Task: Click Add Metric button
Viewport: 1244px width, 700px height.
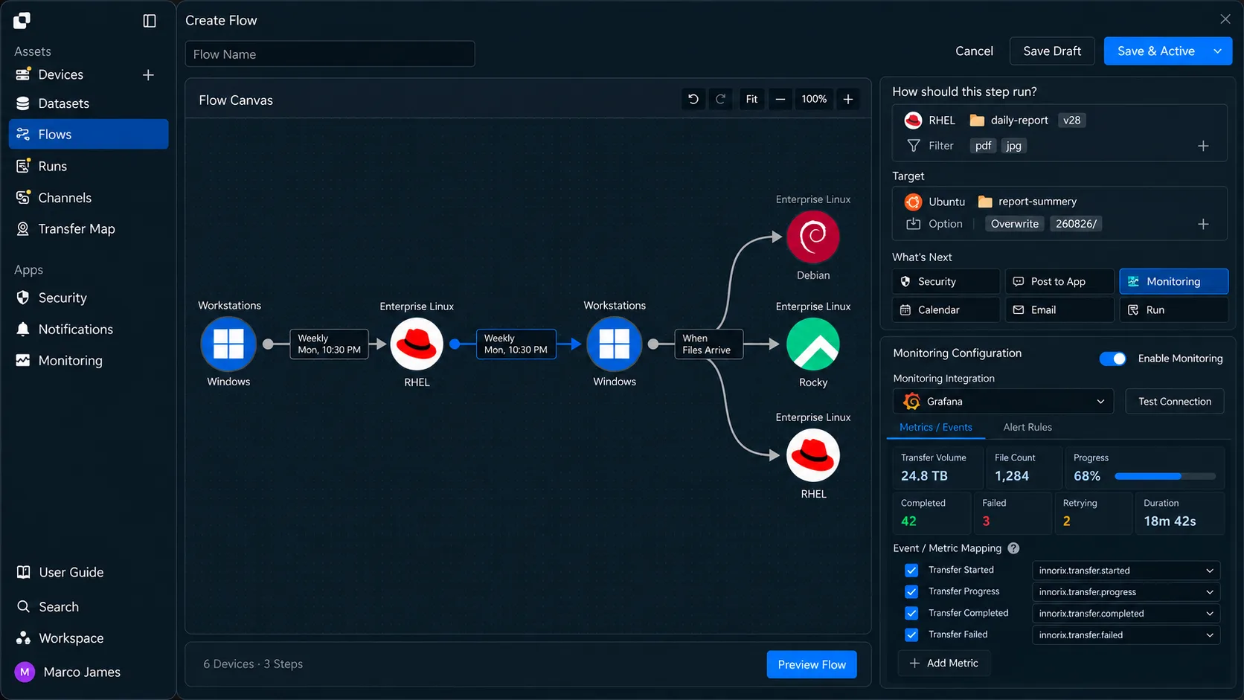Action: pos(944,664)
